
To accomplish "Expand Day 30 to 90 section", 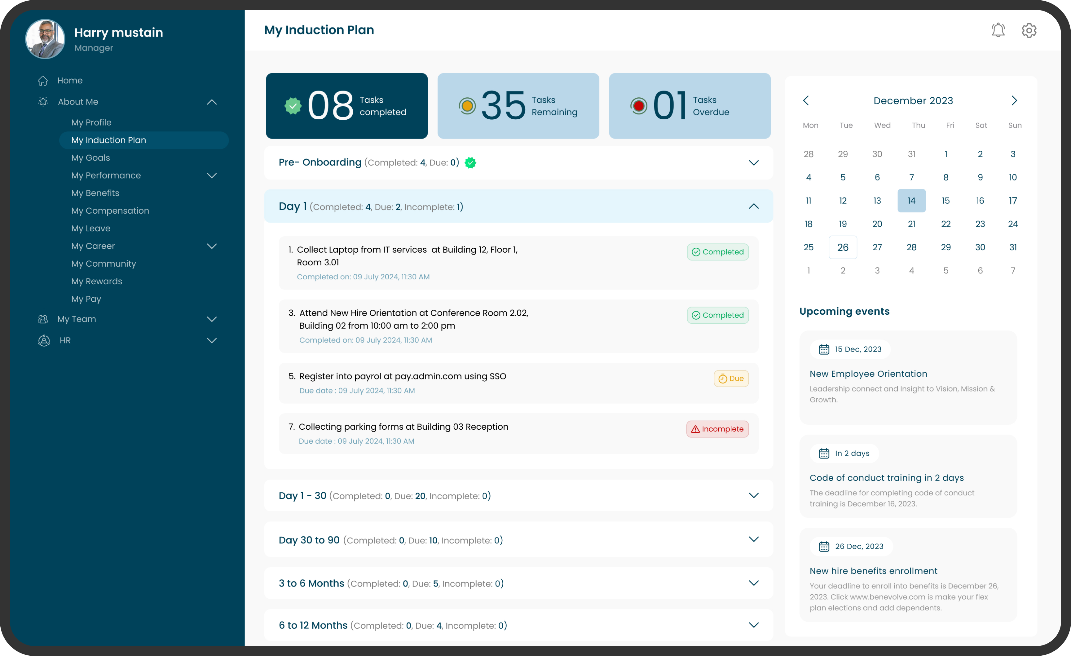I will (754, 539).
